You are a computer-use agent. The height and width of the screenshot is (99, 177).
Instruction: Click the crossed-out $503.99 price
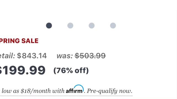(90, 56)
